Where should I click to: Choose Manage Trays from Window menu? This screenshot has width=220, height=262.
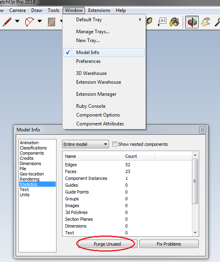(x=104, y=32)
